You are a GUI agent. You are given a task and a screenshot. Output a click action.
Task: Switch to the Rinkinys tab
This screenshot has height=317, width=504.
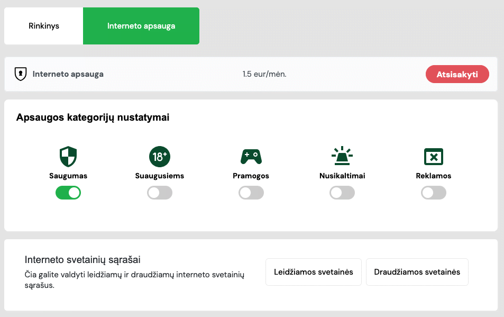[44, 26]
